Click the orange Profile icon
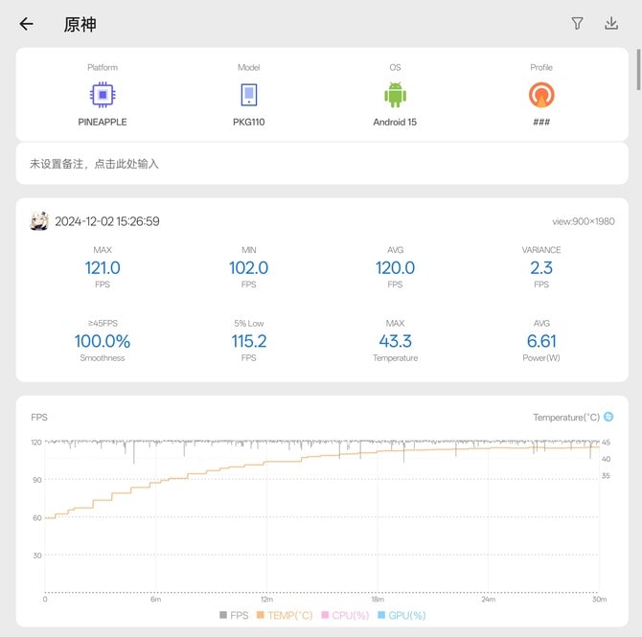This screenshot has height=637, width=642. click(x=541, y=95)
